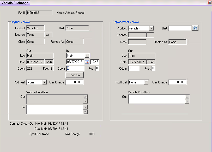212x152 pixels.
Task: Click the Replacement Vehicle Gas Charge field
Action: click(x=178, y=82)
